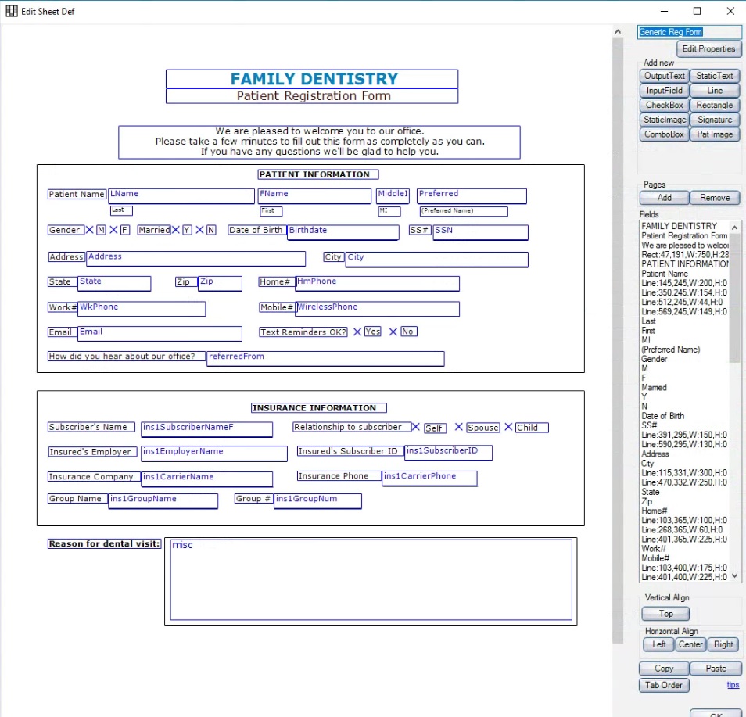Image resolution: width=746 pixels, height=717 pixels.
Task: Select 'Married' in Fields list
Action: (x=654, y=388)
